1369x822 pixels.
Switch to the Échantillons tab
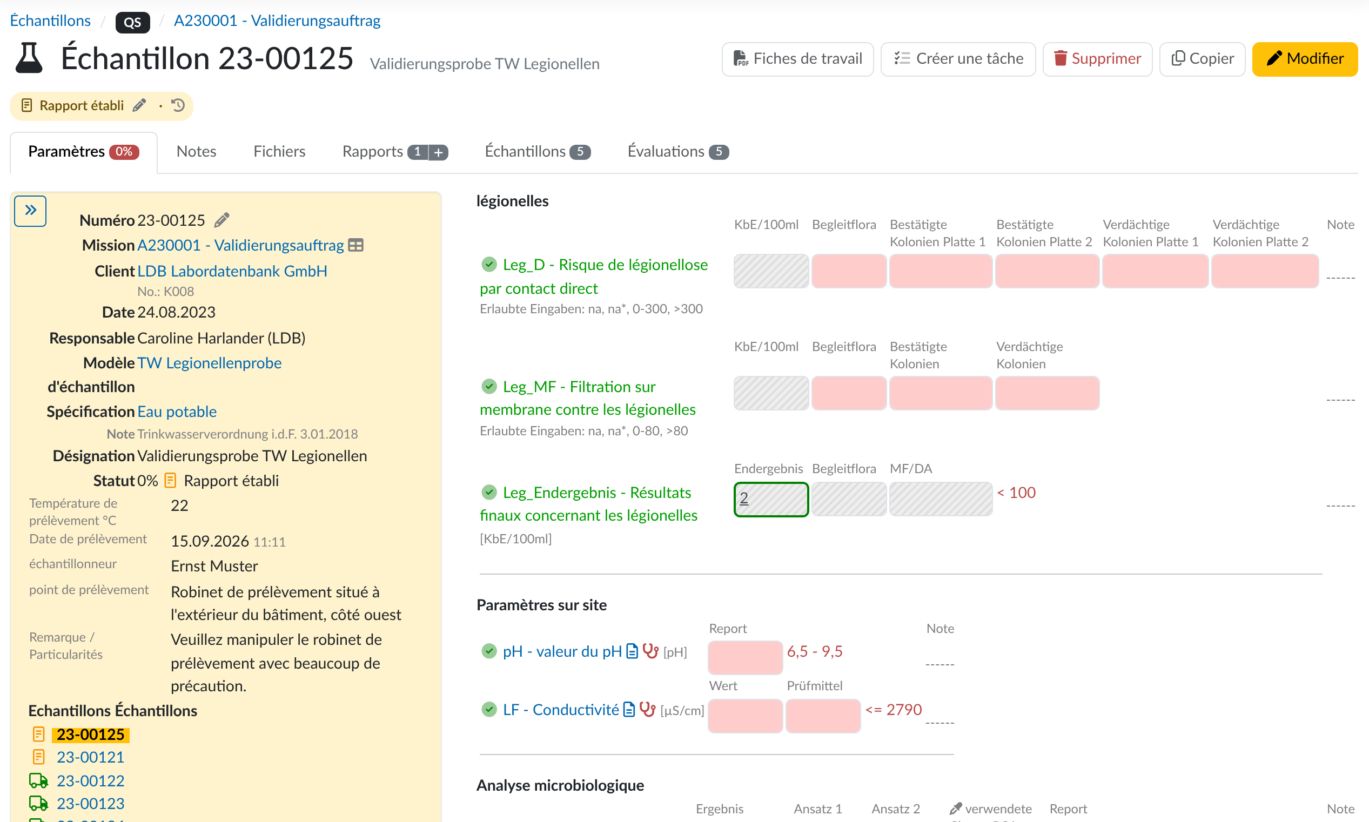(538, 152)
